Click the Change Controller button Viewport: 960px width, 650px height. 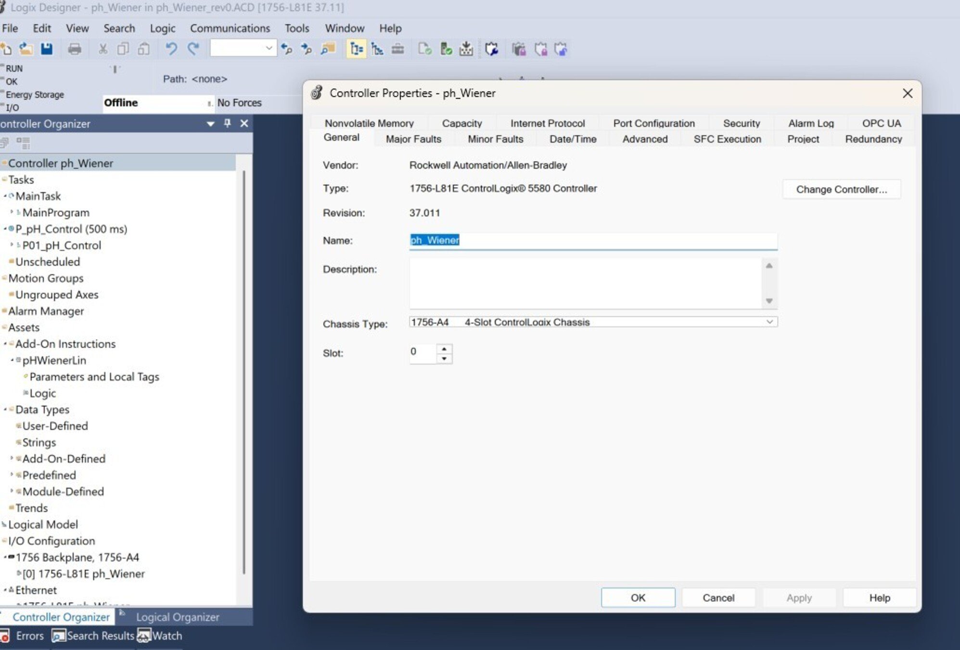click(842, 189)
